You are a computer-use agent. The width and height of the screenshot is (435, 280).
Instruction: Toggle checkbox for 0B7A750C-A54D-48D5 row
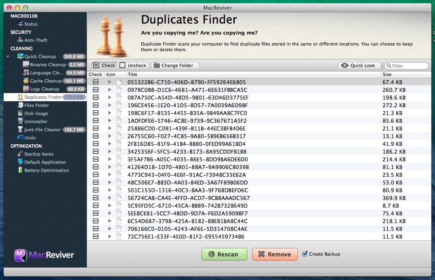click(96, 98)
